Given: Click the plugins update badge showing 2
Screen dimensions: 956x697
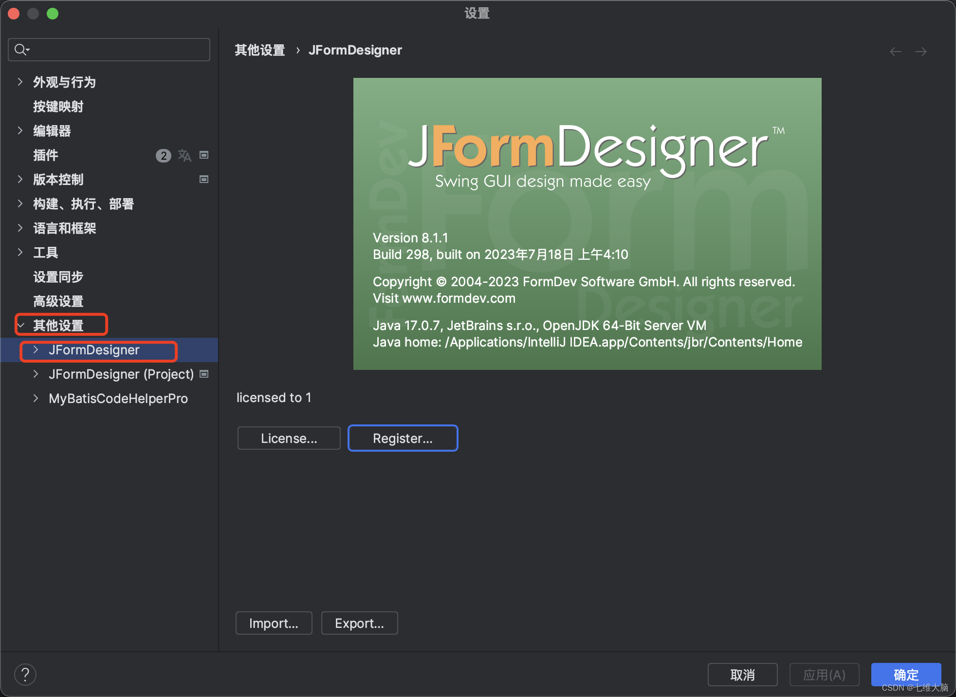Looking at the screenshot, I should (x=164, y=155).
